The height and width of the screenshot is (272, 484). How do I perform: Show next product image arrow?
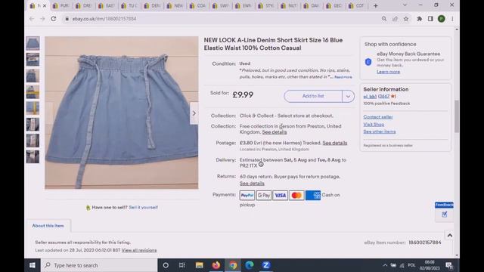coord(194,113)
